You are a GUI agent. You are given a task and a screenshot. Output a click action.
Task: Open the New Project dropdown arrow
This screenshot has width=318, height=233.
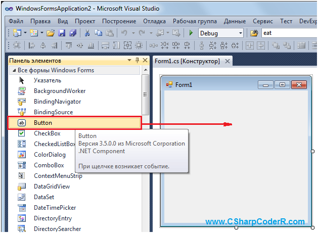(x=25, y=33)
